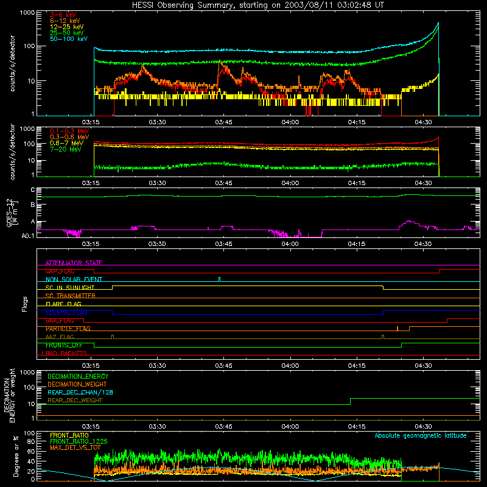This screenshot has width=487, height=487.
Task: Click the cyan 50-100 keV peak at 04:33
Action: 438,23
